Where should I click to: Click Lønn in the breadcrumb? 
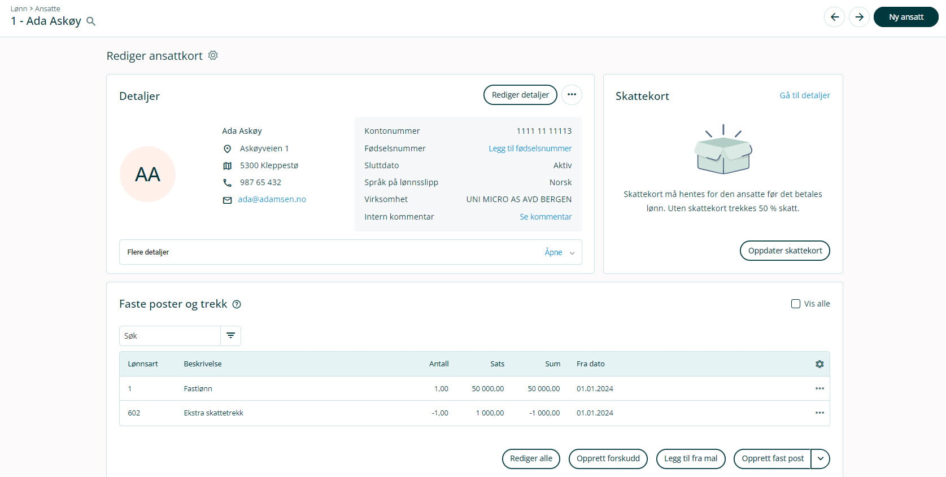coord(18,8)
